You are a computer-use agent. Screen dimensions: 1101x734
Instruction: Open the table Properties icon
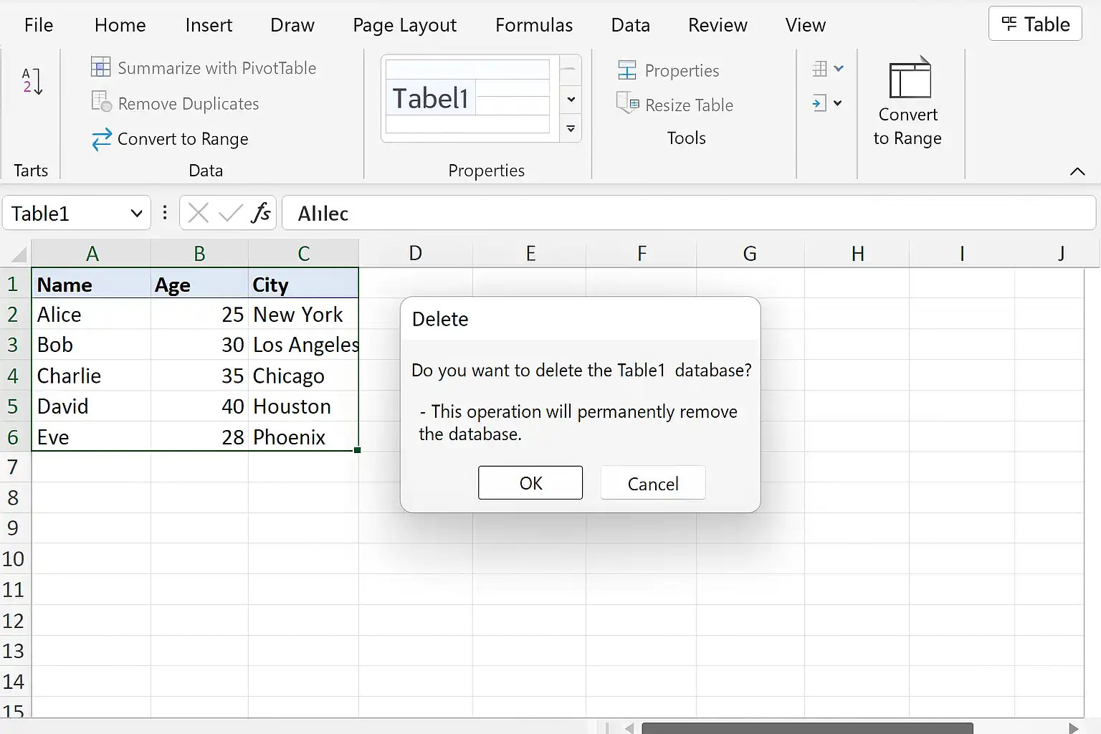627,70
